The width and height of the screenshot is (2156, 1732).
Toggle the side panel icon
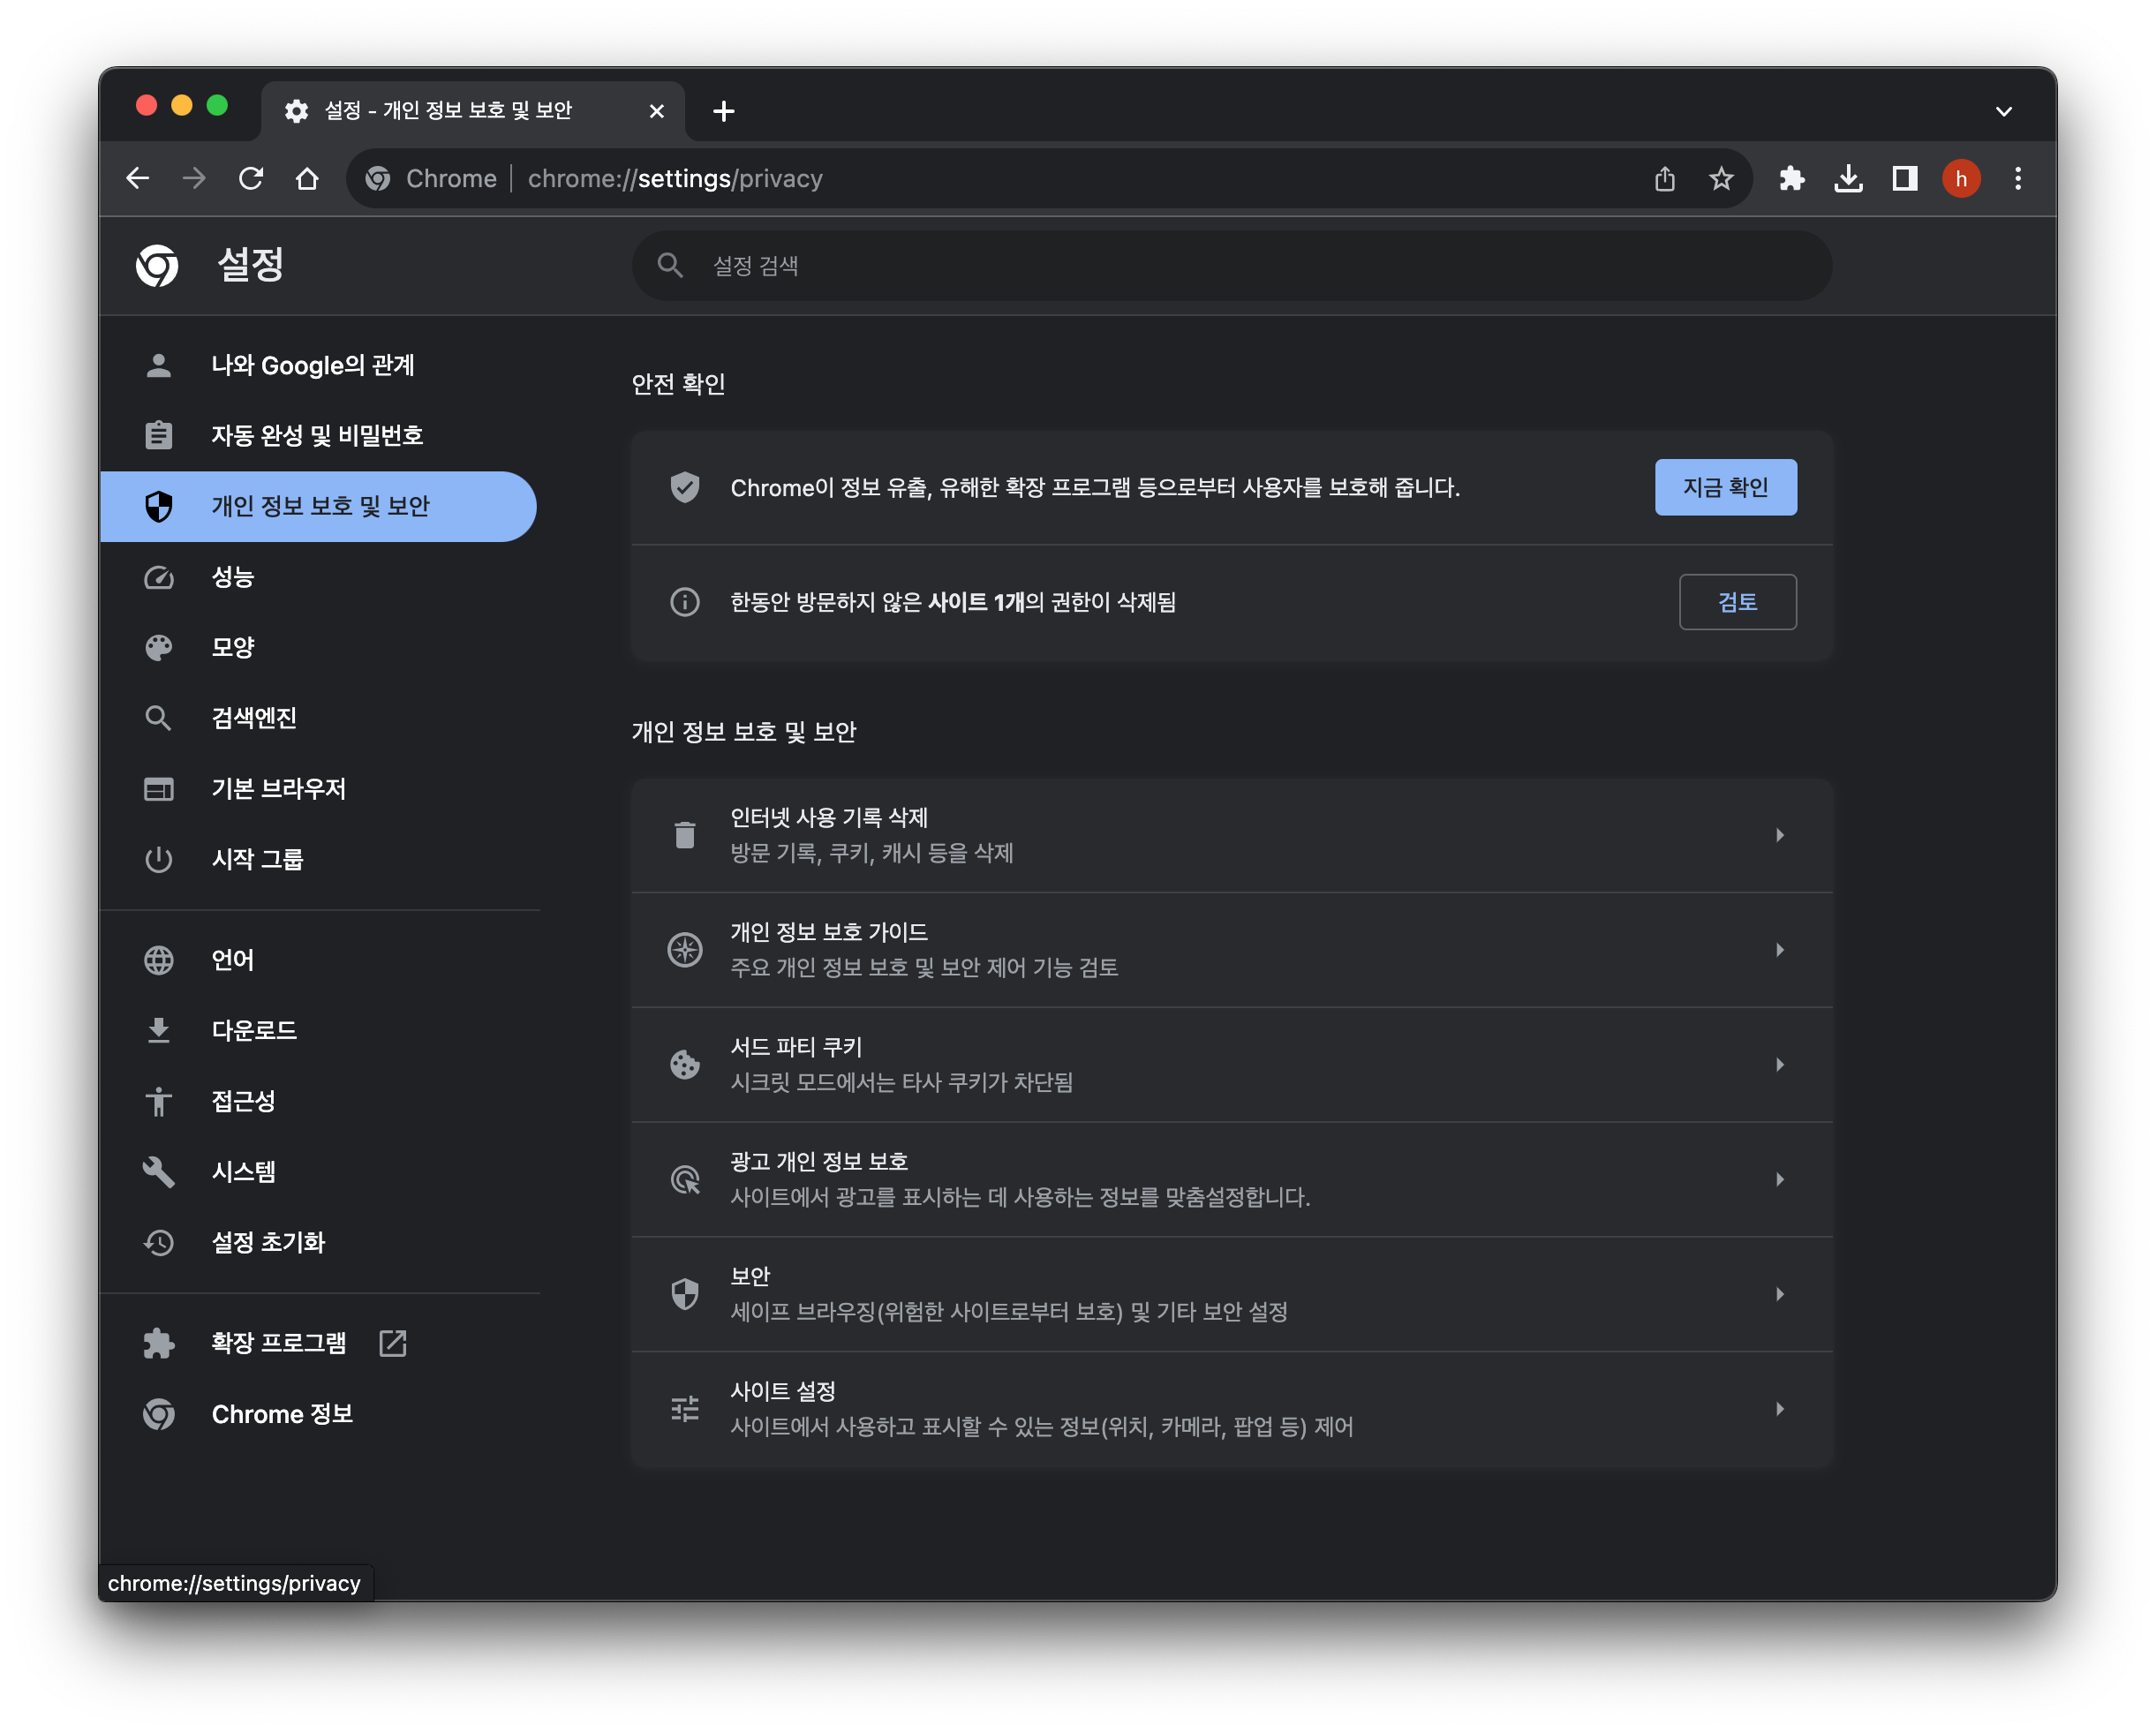(1904, 179)
